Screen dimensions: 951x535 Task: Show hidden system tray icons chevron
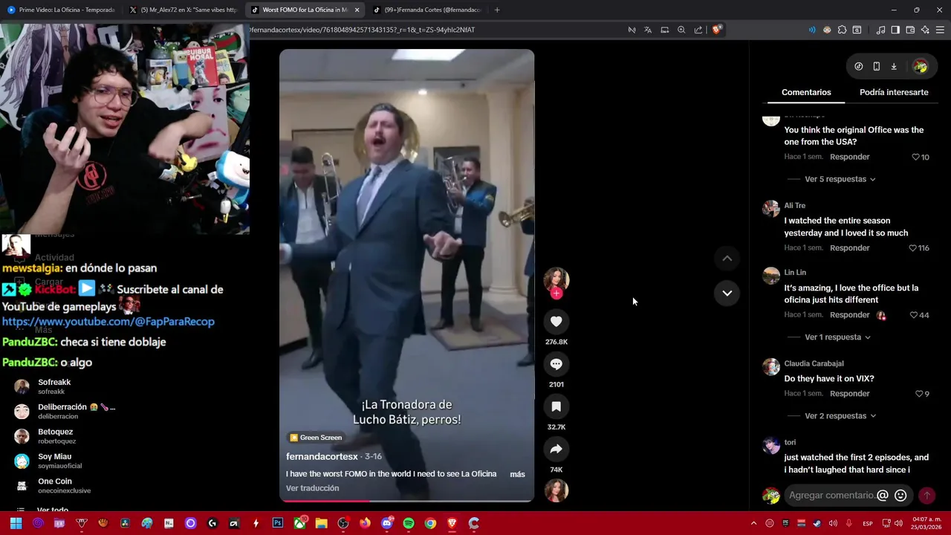coord(753,523)
